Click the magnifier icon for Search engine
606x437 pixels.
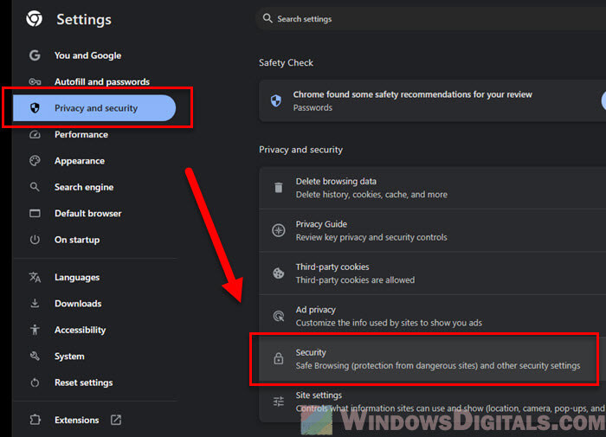(x=35, y=187)
